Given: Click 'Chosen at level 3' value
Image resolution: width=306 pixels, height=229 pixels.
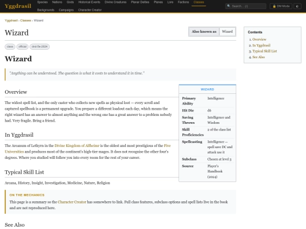Looking at the screenshot, I should pos(219,159).
